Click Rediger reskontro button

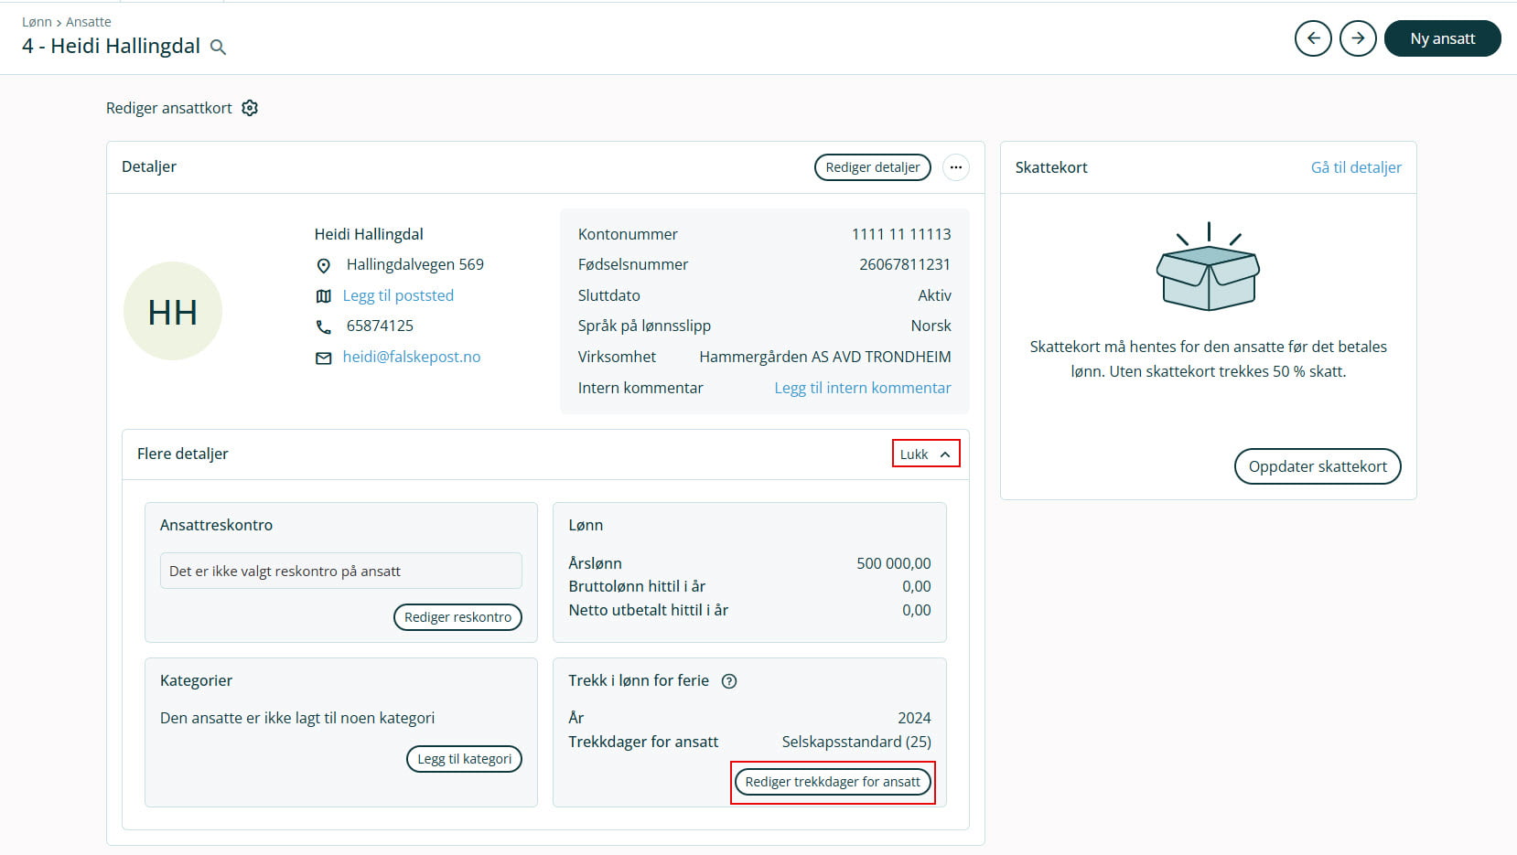pos(457,617)
